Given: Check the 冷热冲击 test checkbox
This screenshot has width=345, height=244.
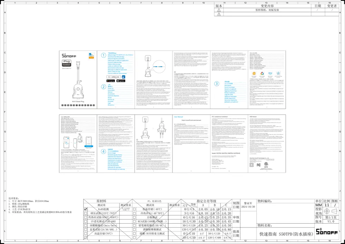Looking at the screenshot, I should (x=135, y=214).
